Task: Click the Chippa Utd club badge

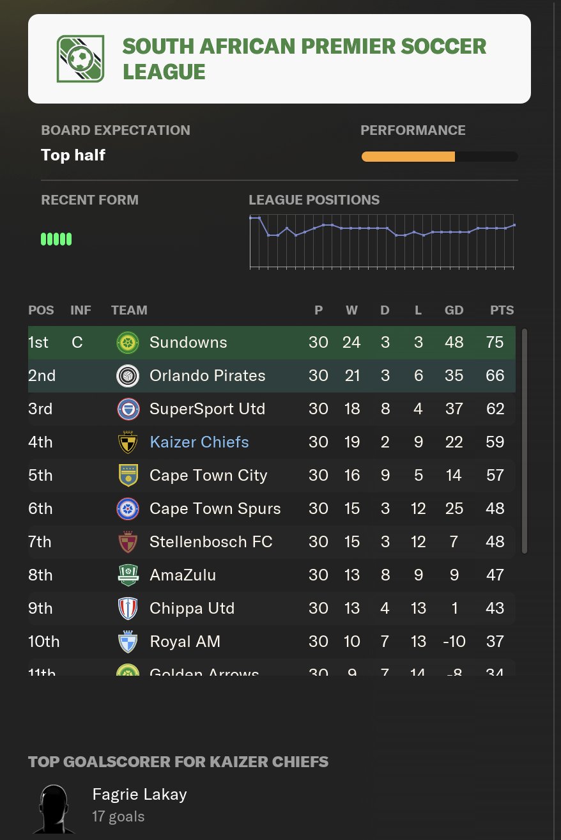Action: click(x=128, y=609)
